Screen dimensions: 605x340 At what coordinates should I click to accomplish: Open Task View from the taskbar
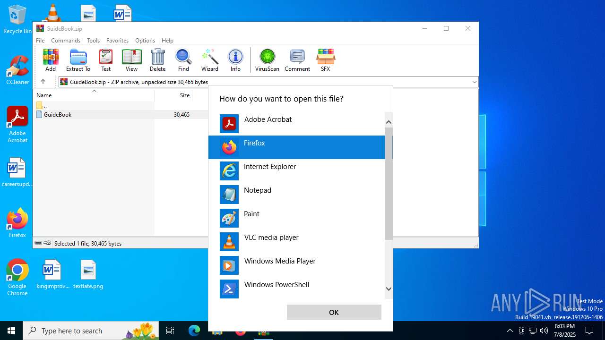pos(170,331)
